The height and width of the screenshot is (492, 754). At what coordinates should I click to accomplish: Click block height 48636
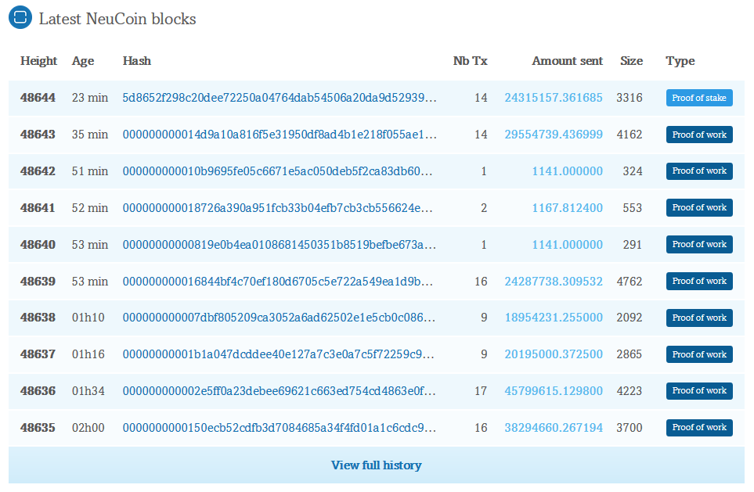point(38,390)
